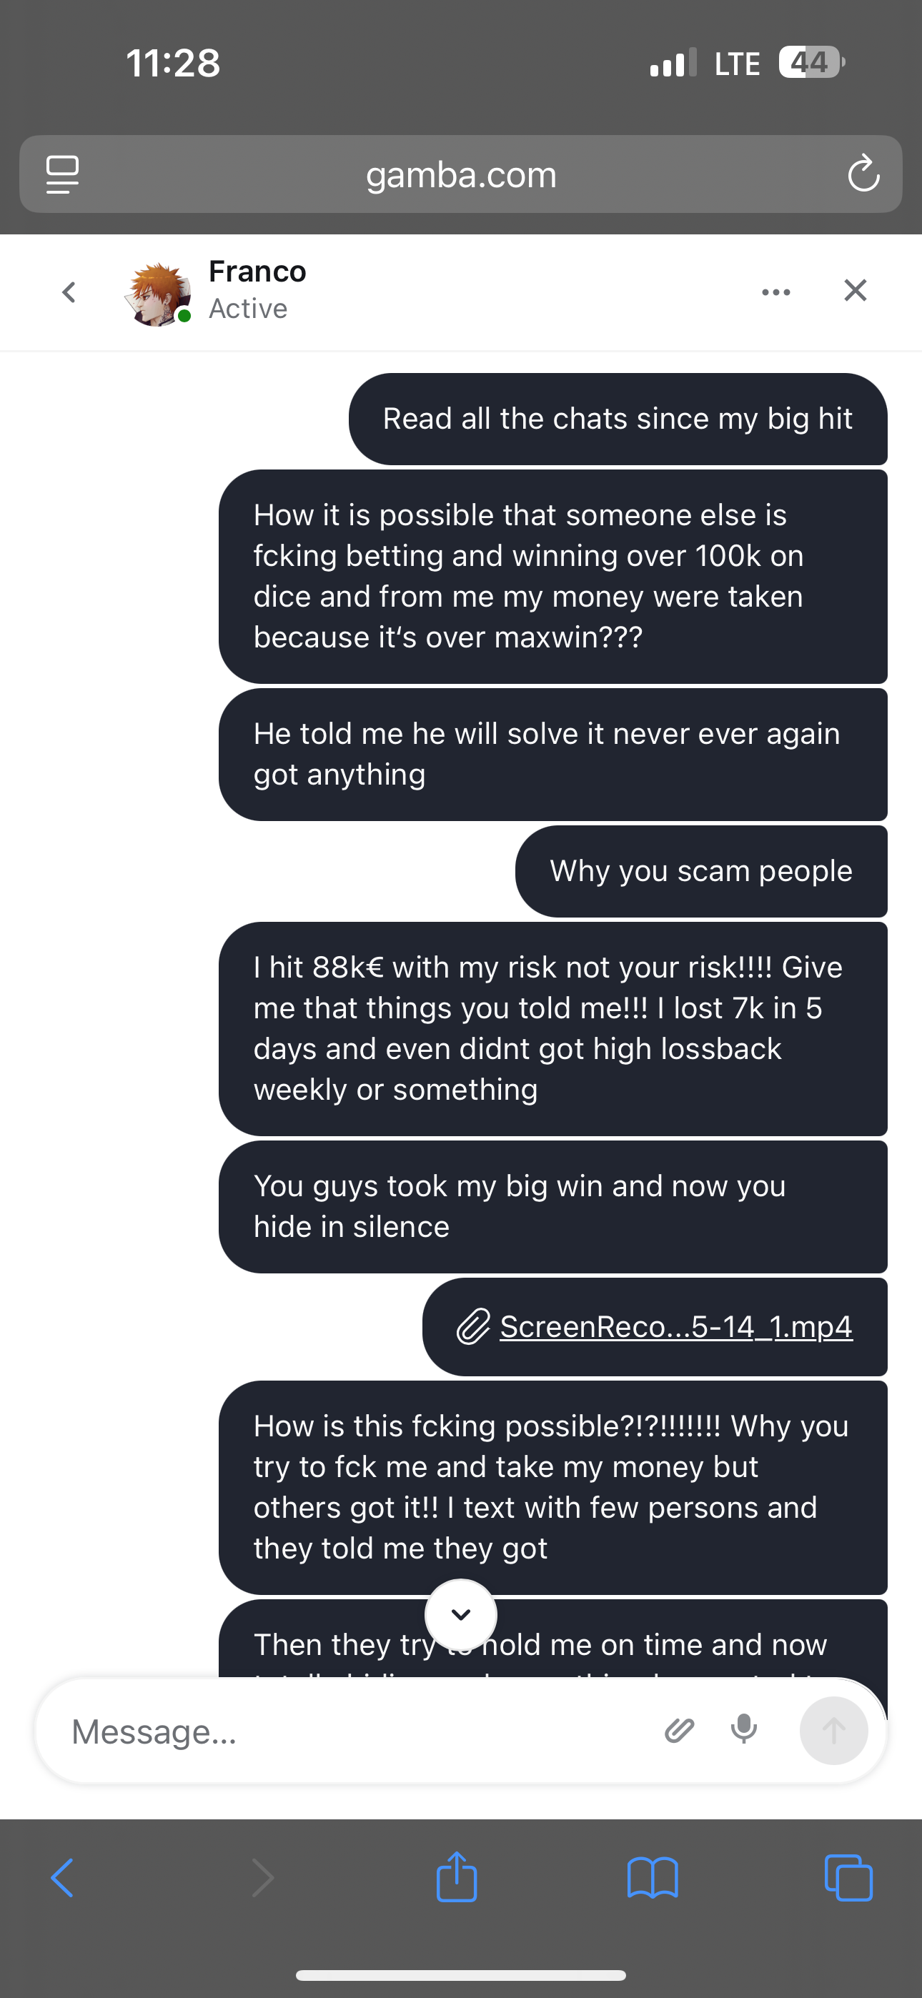Go back using the chat header arrow
This screenshot has width=922, height=1998.
69,292
